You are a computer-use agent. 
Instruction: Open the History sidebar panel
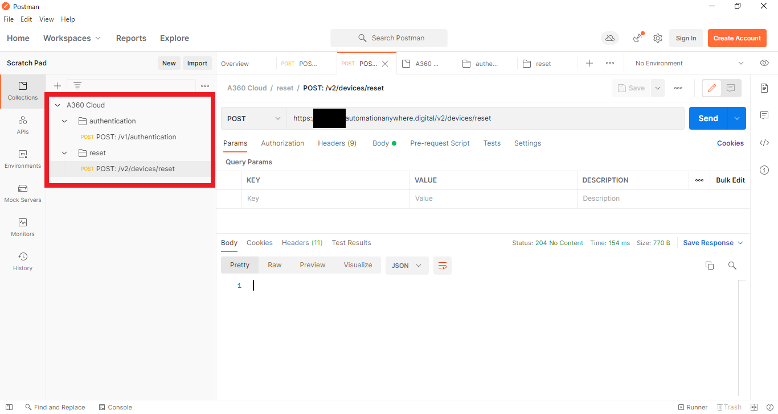coord(23,262)
